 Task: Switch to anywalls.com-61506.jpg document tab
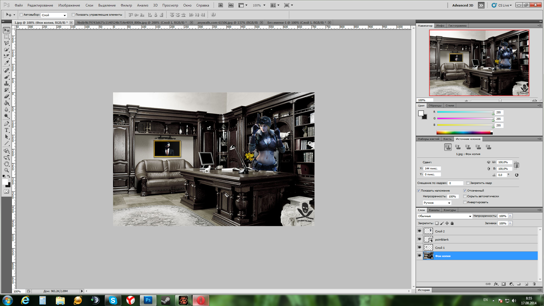click(x=228, y=23)
